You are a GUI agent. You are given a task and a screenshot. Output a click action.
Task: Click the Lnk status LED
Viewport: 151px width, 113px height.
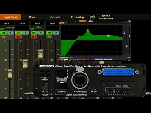95,89
